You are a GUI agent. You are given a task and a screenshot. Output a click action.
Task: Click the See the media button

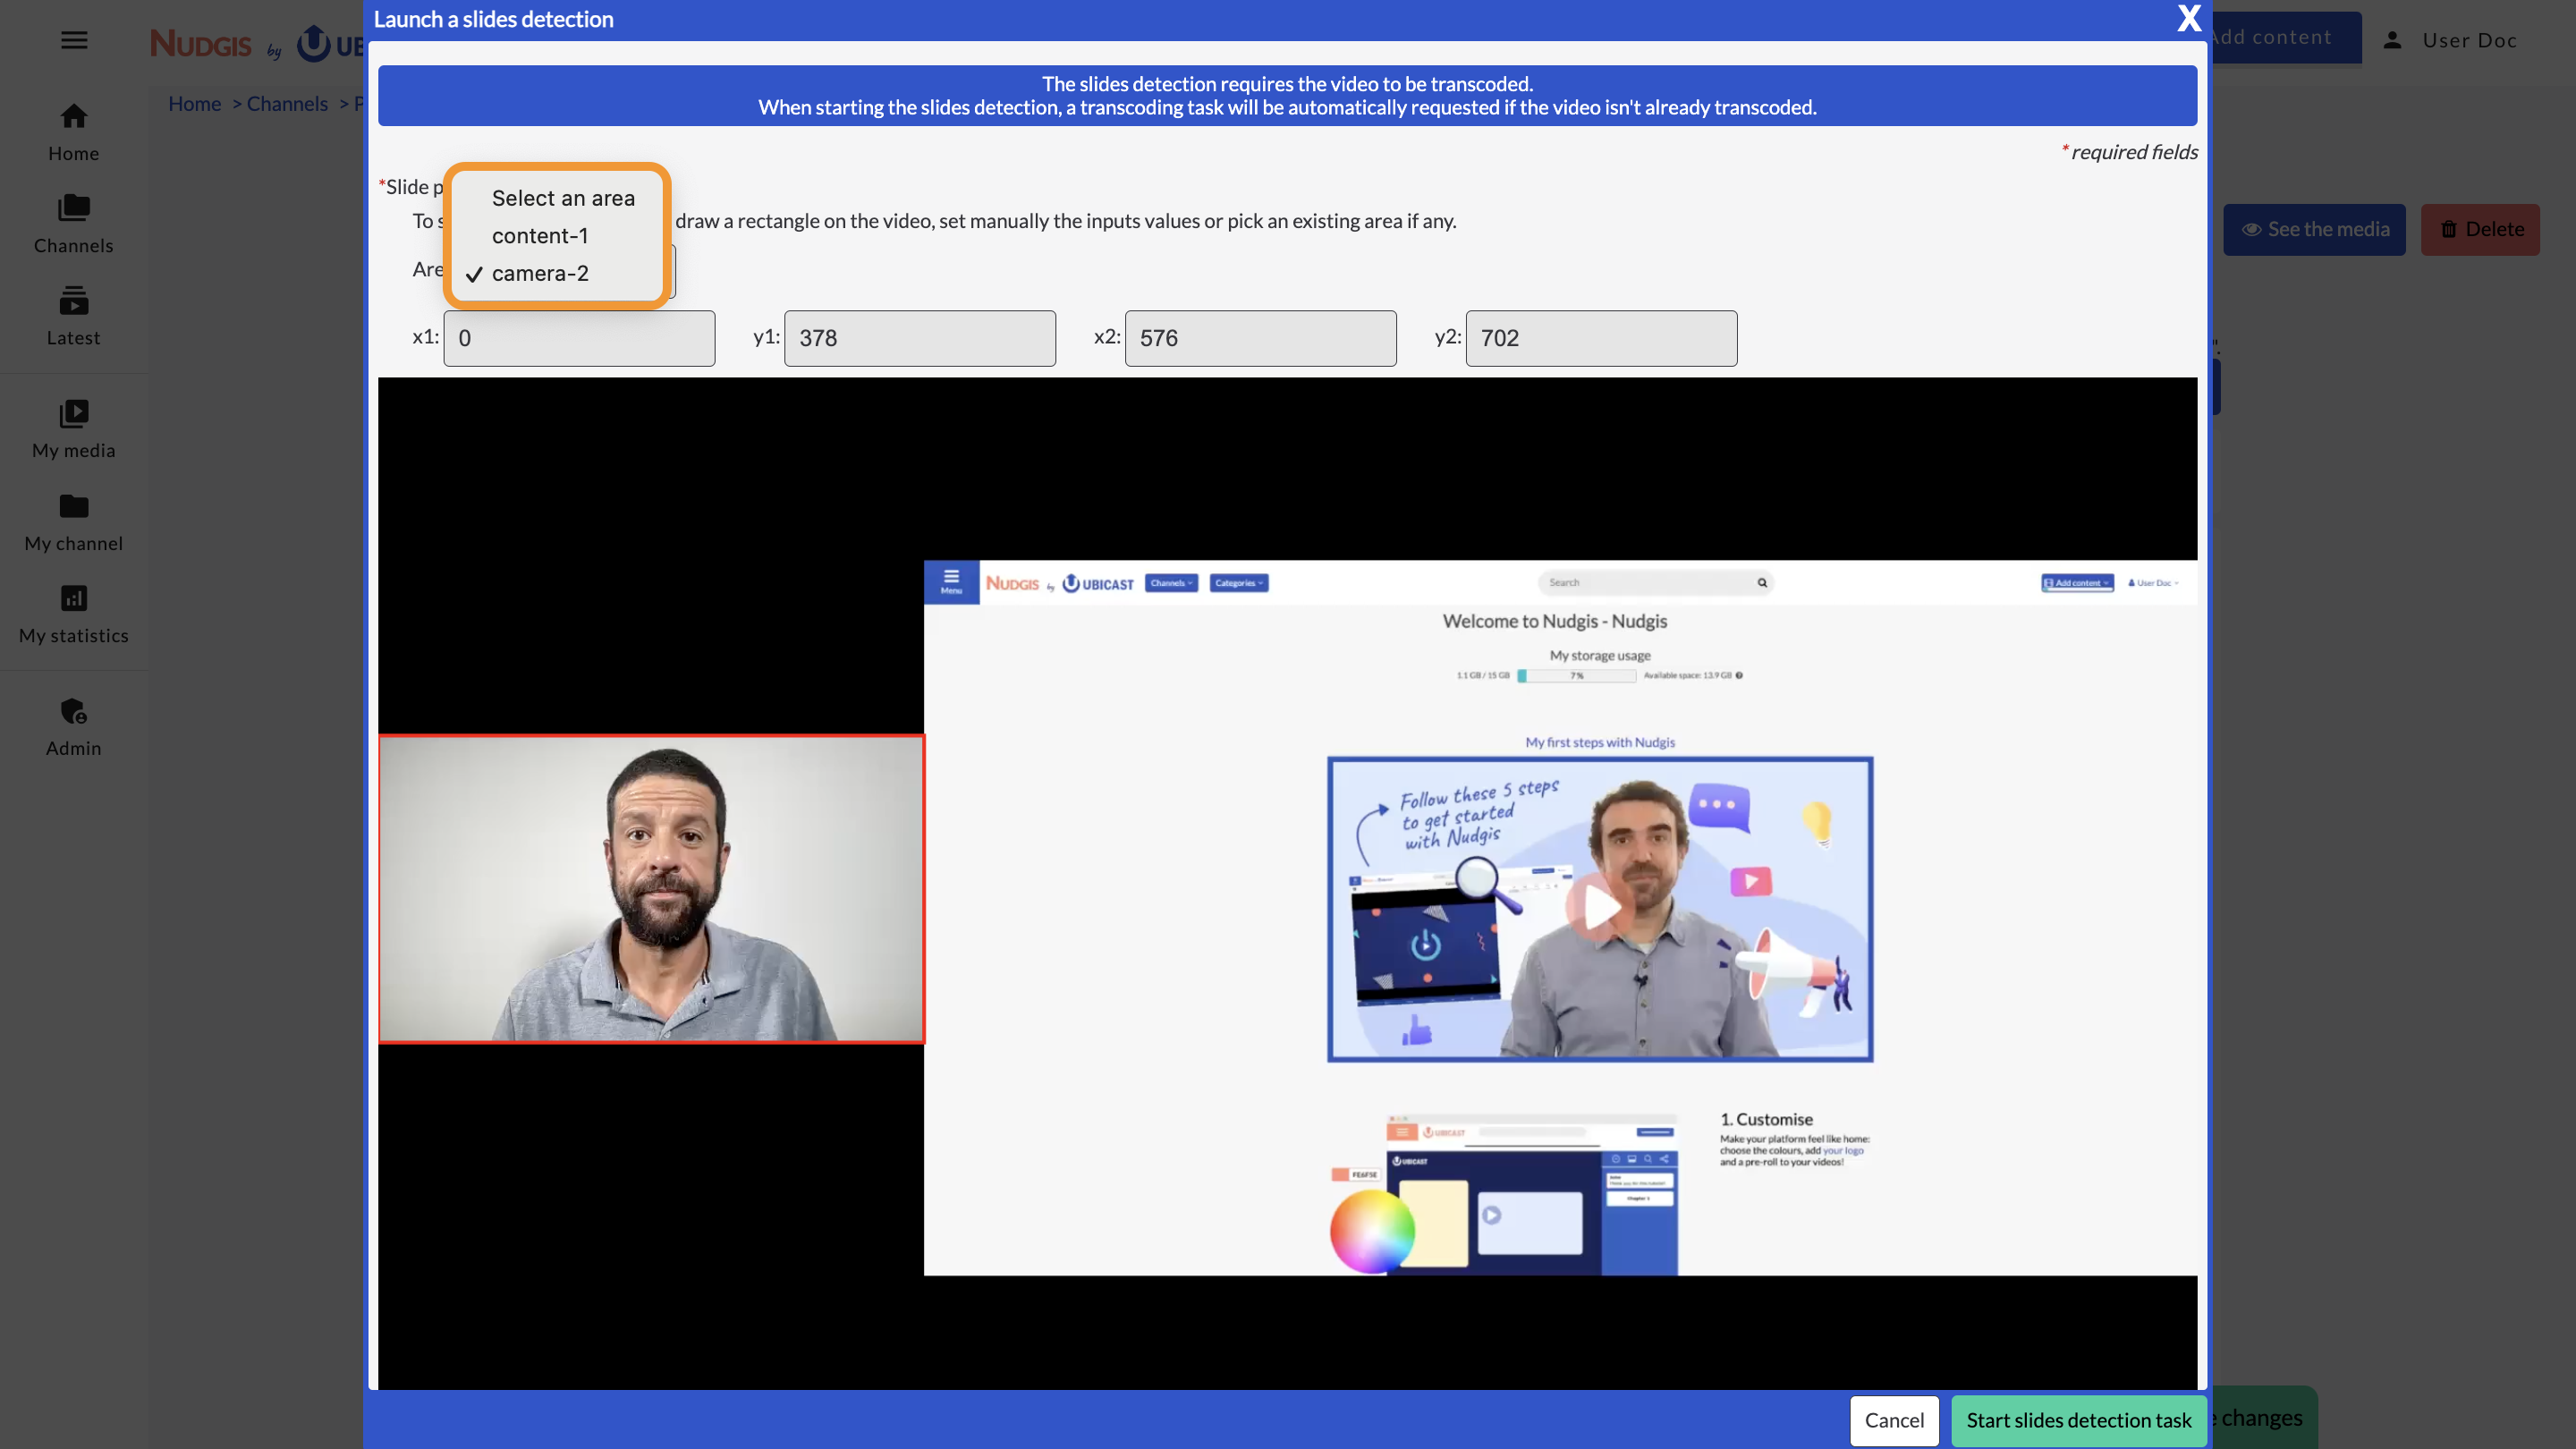point(2314,229)
